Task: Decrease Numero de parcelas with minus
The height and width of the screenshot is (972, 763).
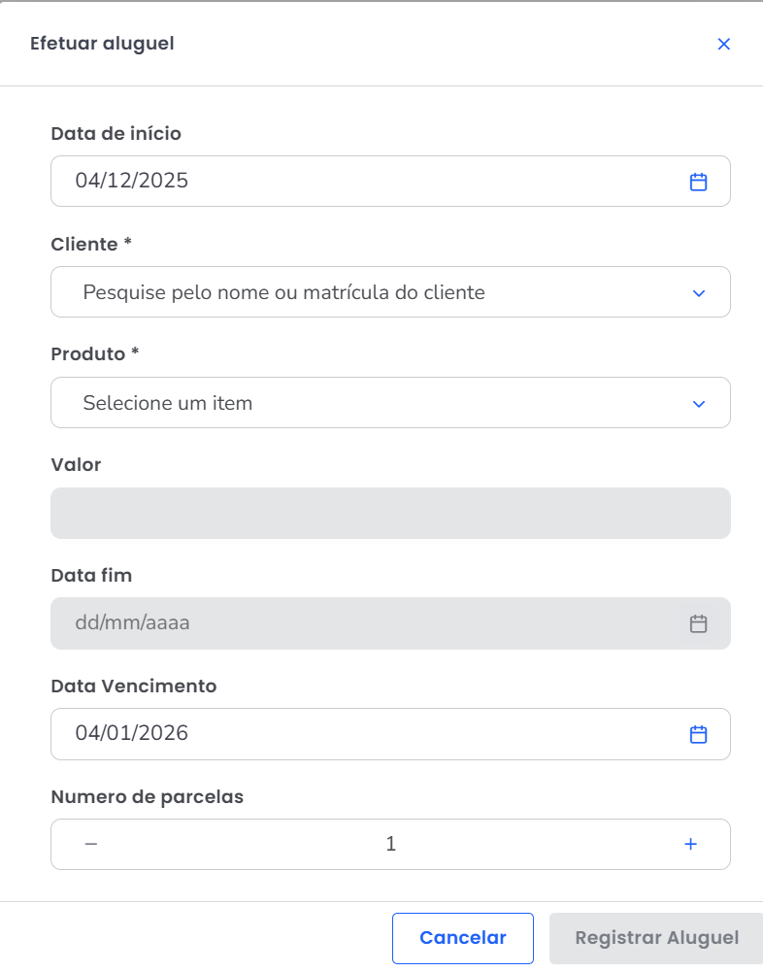Action: pos(91,844)
